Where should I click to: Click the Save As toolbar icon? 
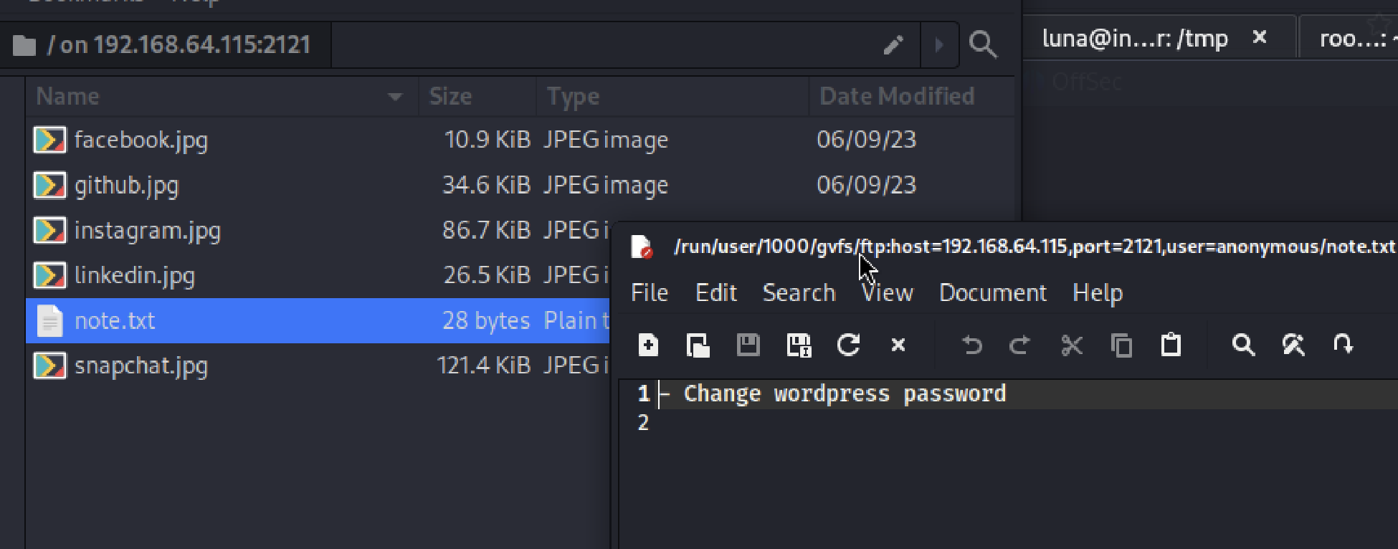point(798,345)
